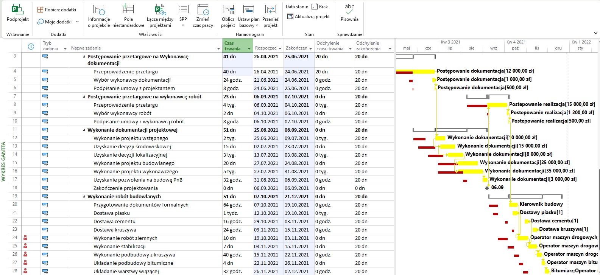Click Oblicz projekt icon
600x275 pixels.
[228, 10]
